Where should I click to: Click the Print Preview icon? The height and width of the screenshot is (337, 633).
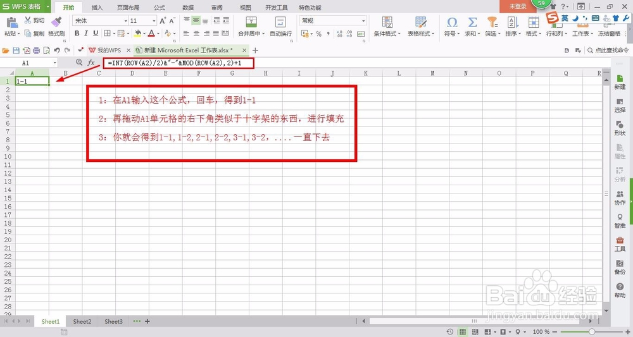(46, 51)
